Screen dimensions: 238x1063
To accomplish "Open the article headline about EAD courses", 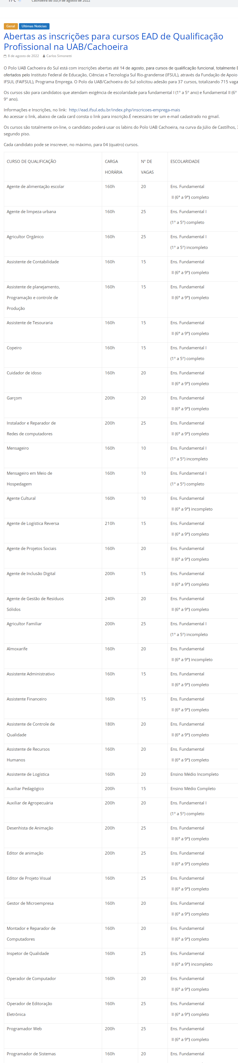I will pos(113,41).
